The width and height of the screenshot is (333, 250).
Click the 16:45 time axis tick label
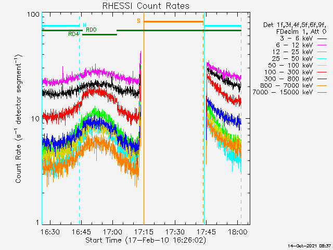coord(80,231)
